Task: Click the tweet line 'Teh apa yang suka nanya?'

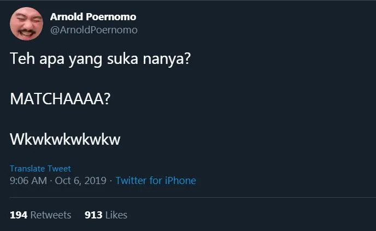Action: click(100, 60)
